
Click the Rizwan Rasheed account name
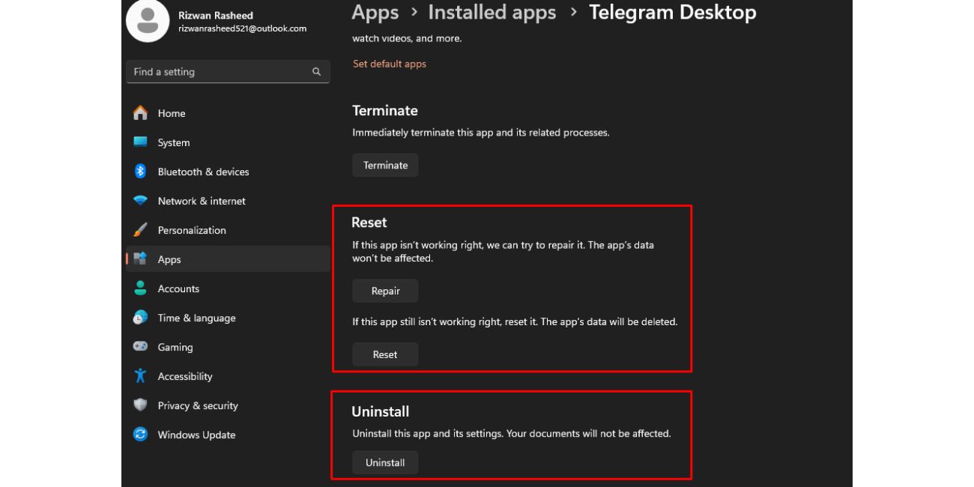click(x=216, y=15)
